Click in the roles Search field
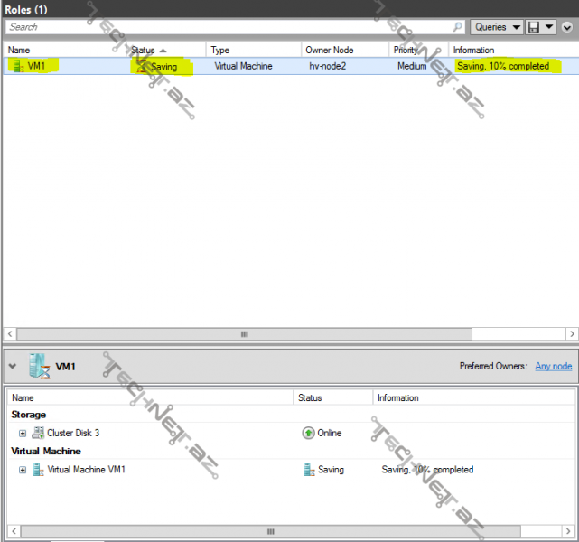The height and width of the screenshot is (542, 579). click(x=226, y=27)
